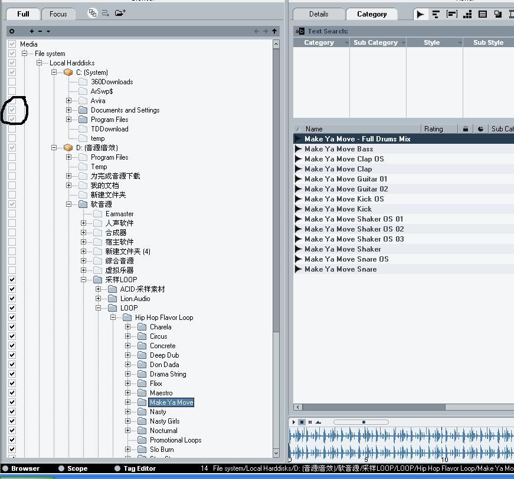This screenshot has height=479, width=514.
Task: Expand the ACID采样素材 folder
Action: (98, 289)
